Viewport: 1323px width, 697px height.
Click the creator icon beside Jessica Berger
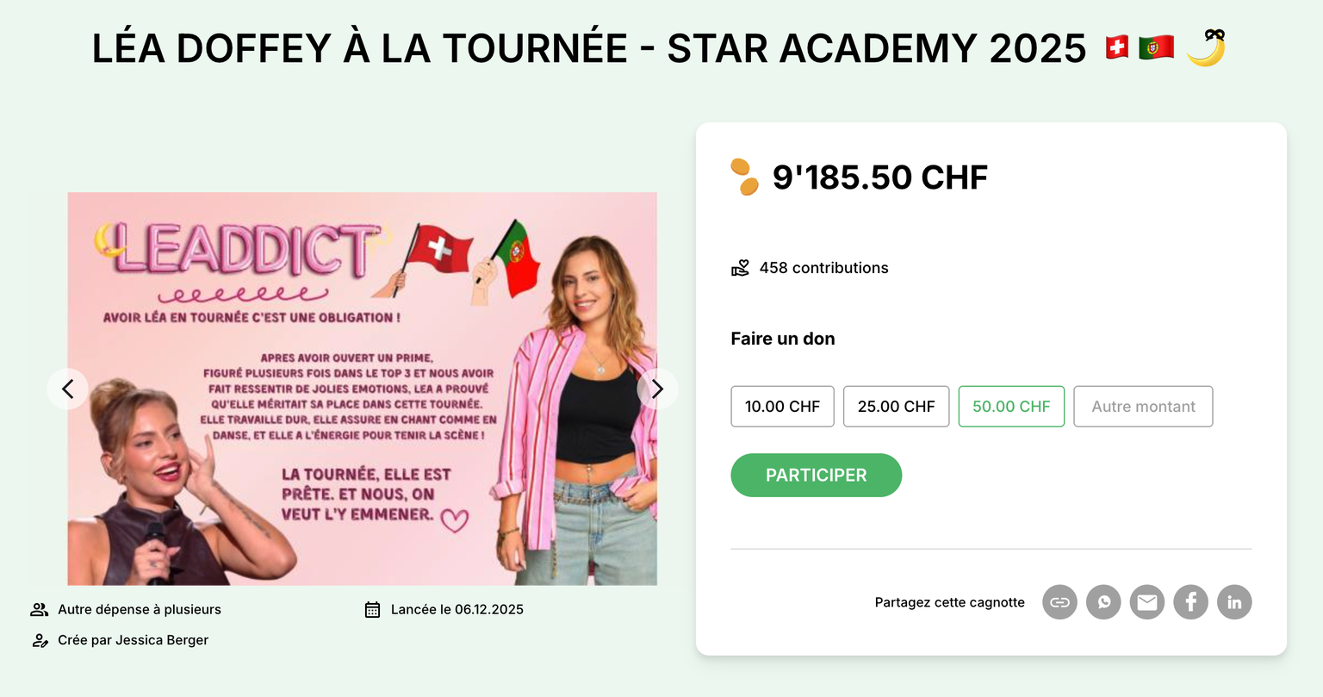click(40, 641)
